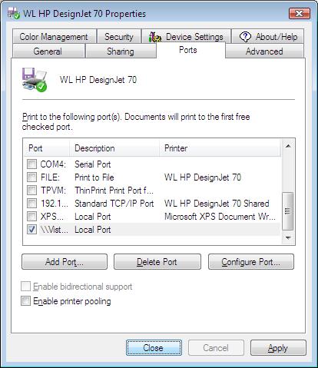
Task: Switch to the Advanced tab
Action: tap(264, 51)
